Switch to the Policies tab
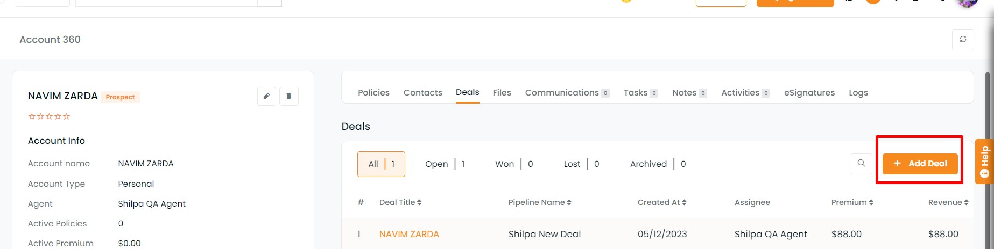The image size is (994, 249). 373,93
